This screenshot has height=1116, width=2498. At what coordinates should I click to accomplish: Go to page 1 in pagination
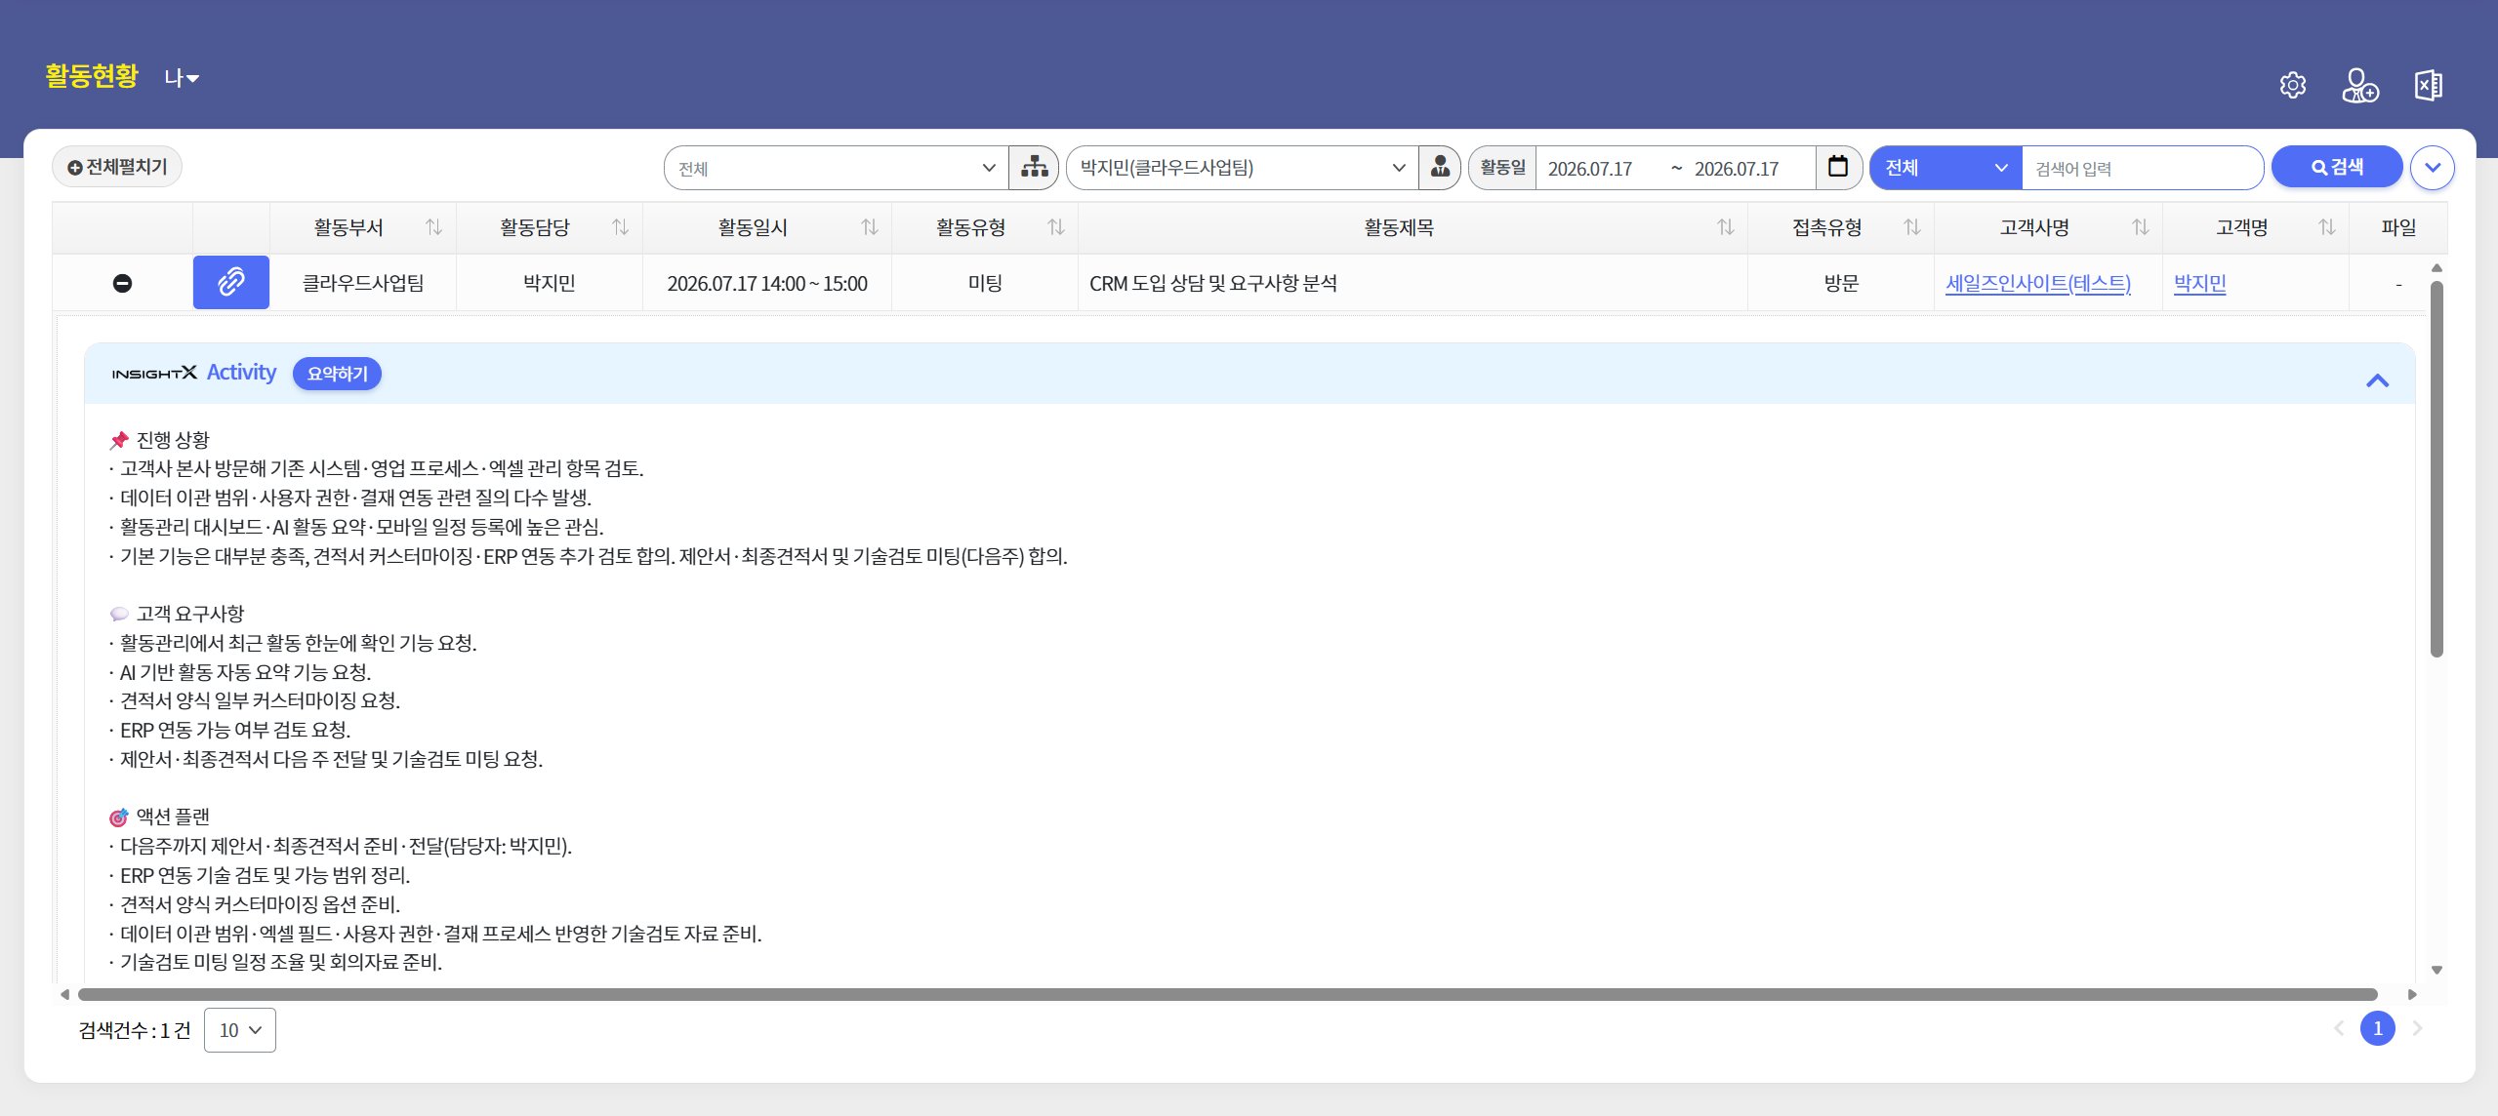click(x=2377, y=1028)
